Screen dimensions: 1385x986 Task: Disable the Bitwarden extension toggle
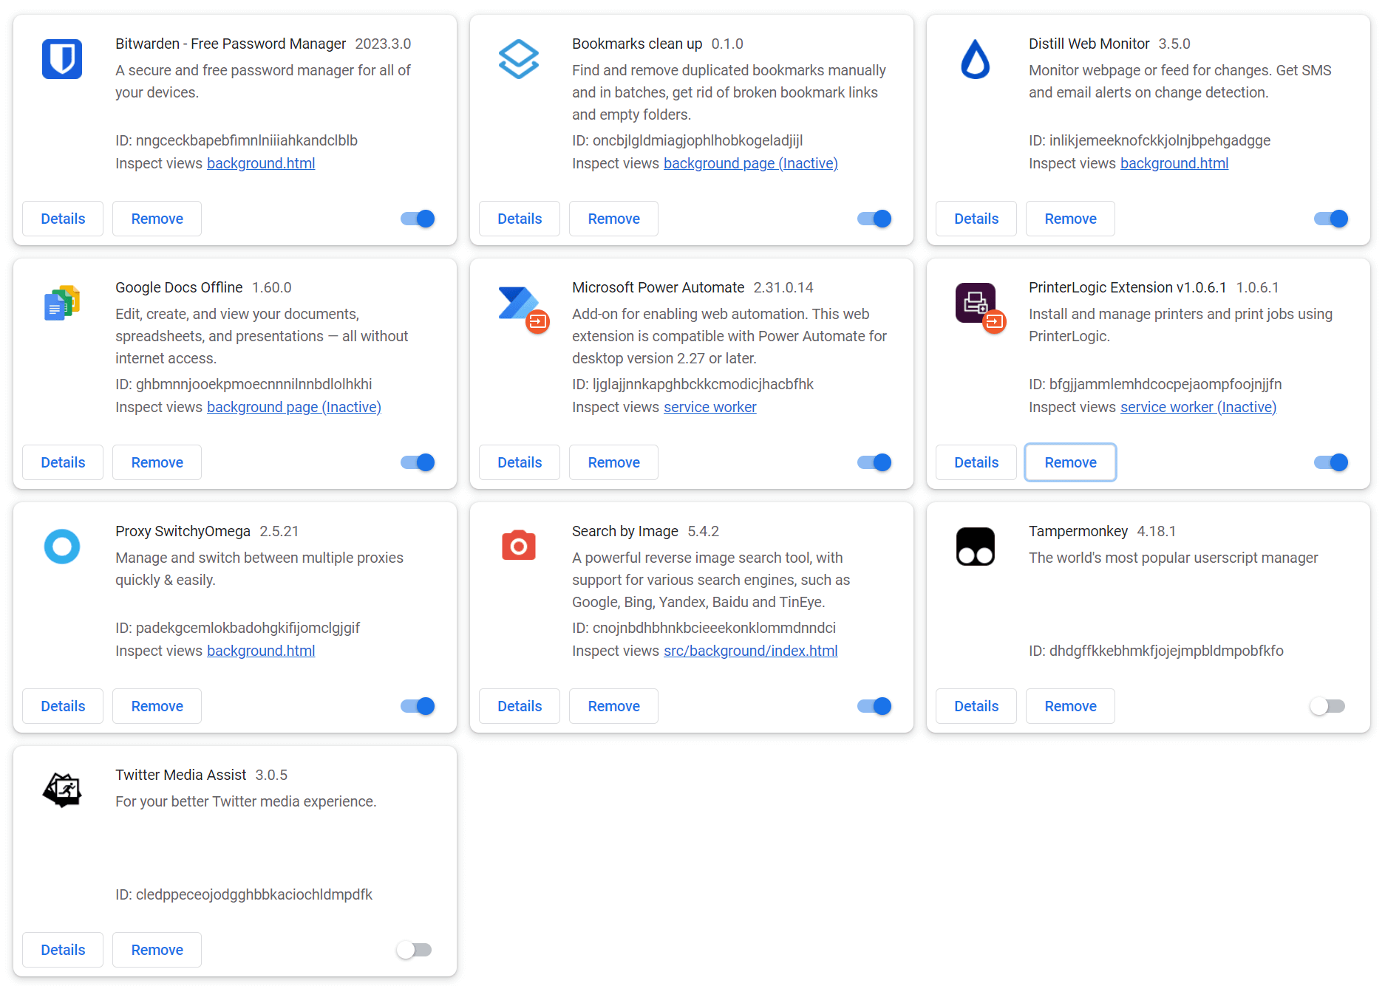418,219
